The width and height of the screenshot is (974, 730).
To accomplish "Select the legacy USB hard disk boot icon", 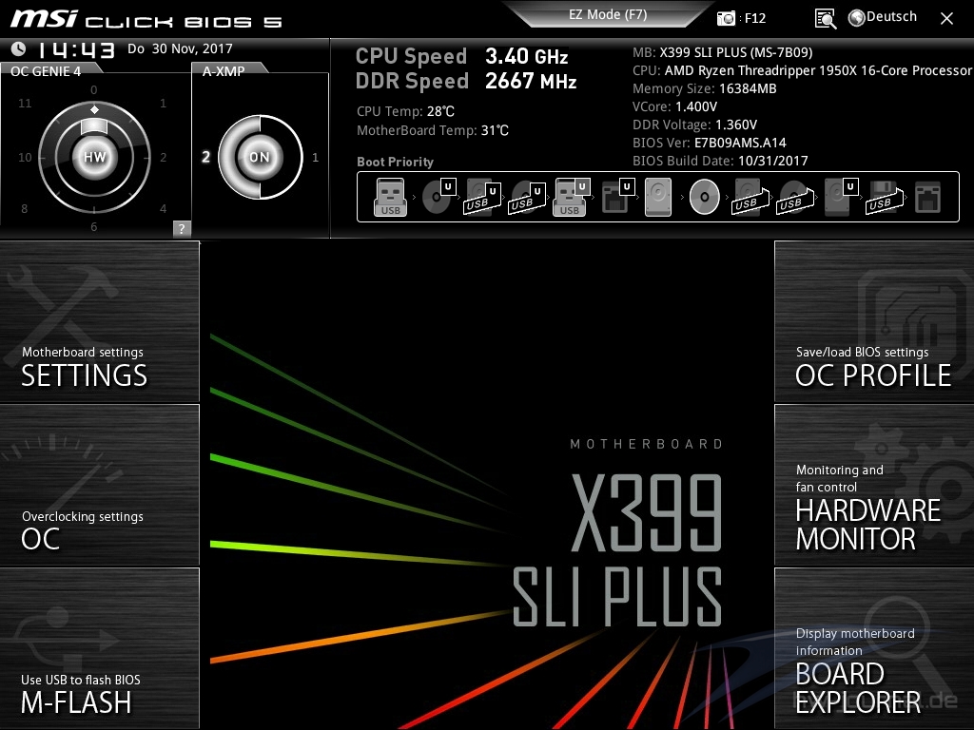I will (750, 198).
